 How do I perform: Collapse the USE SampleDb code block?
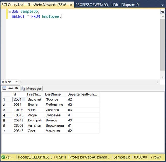click(x=10, y=11)
